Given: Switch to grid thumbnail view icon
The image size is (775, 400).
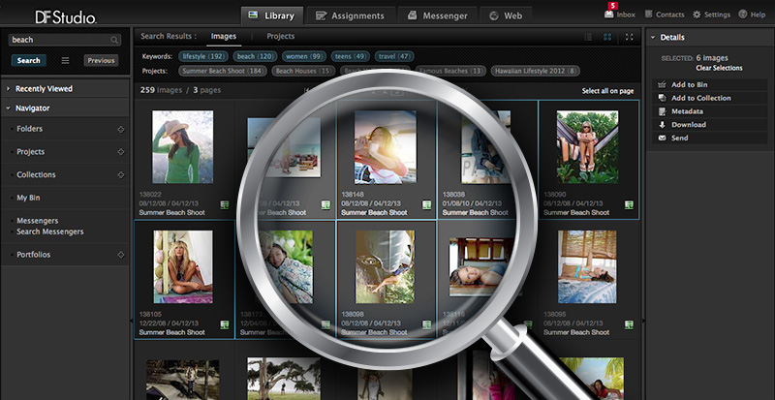Looking at the screenshot, I should coord(607,37).
